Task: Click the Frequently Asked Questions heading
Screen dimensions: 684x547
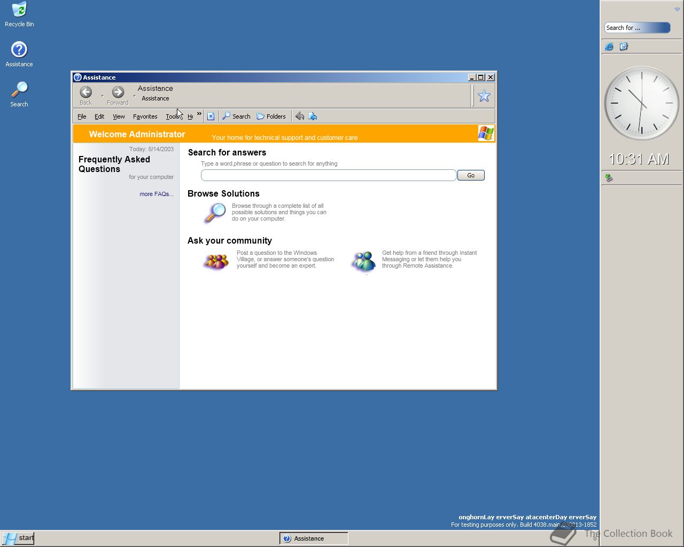Action: [x=114, y=164]
